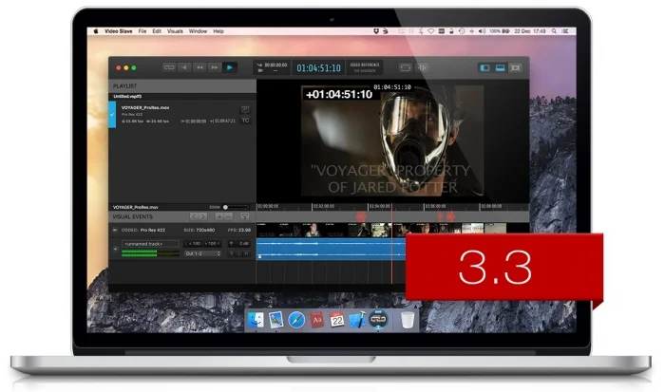
Task: Open the Help menu
Action: [218, 31]
